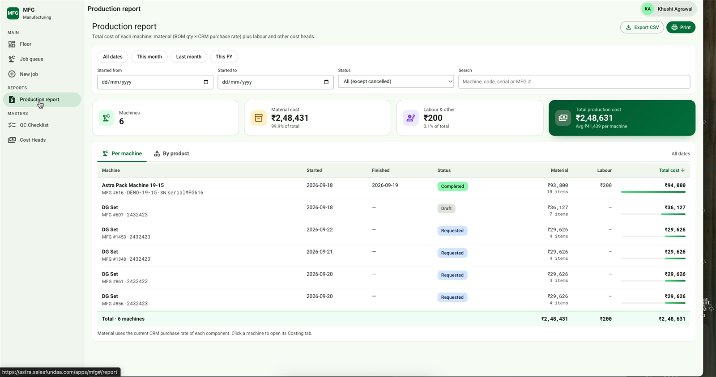
Task: Filter by Last month chip
Action: pos(189,57)
